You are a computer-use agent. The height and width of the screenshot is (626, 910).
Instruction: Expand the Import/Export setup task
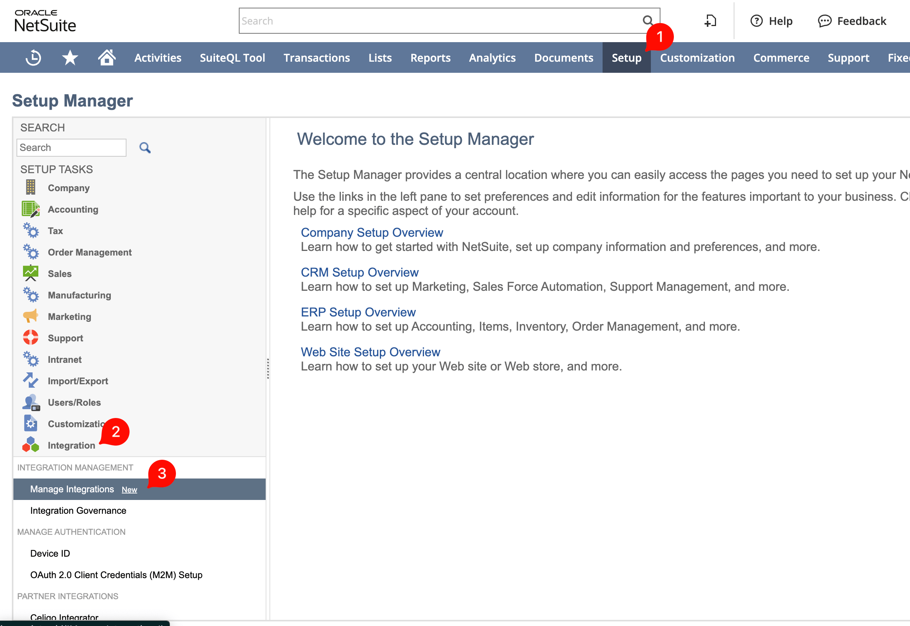[x=78, y=381]
